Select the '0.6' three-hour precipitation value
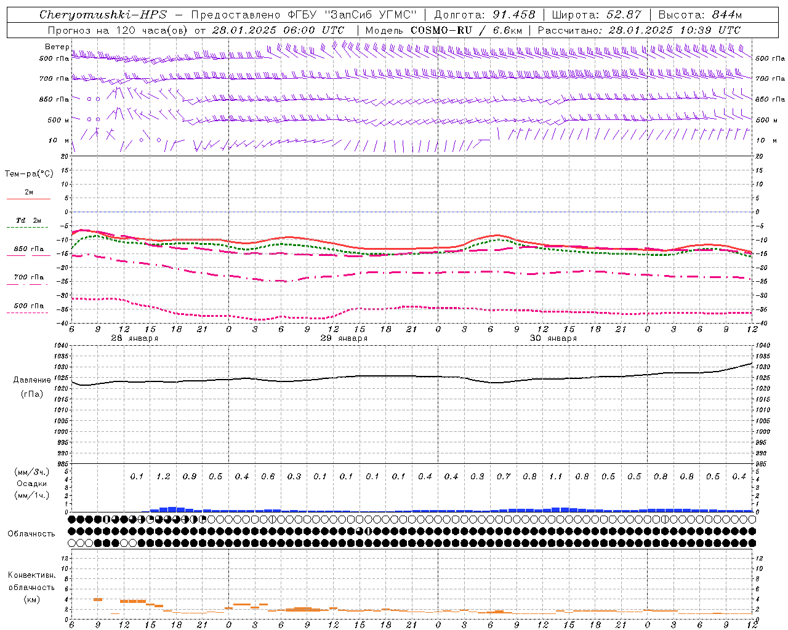788x630 pixels. pyautogui.click(x=268, y=477)
